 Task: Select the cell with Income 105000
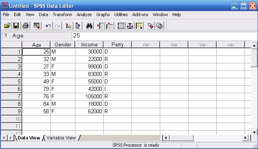(89, 96)
